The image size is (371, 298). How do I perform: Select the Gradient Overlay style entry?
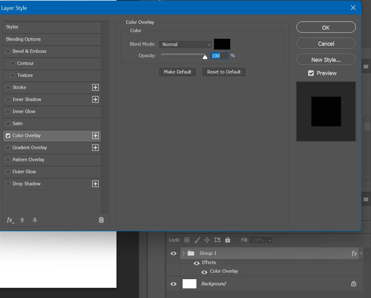52,148
